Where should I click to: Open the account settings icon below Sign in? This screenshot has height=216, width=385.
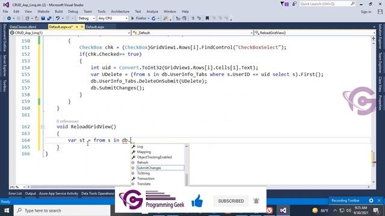(380, 11)
